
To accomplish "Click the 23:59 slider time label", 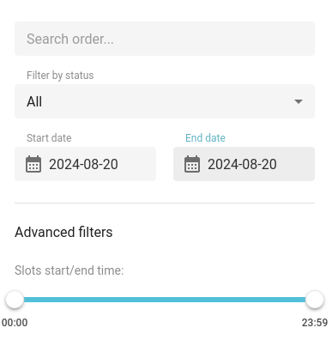I will (x=315, y=323).
